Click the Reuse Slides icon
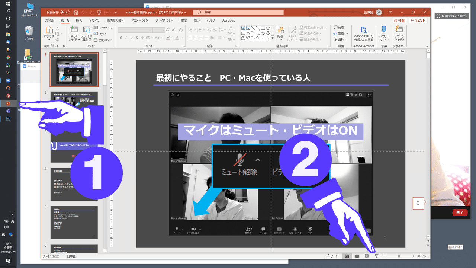 [87, 30]
